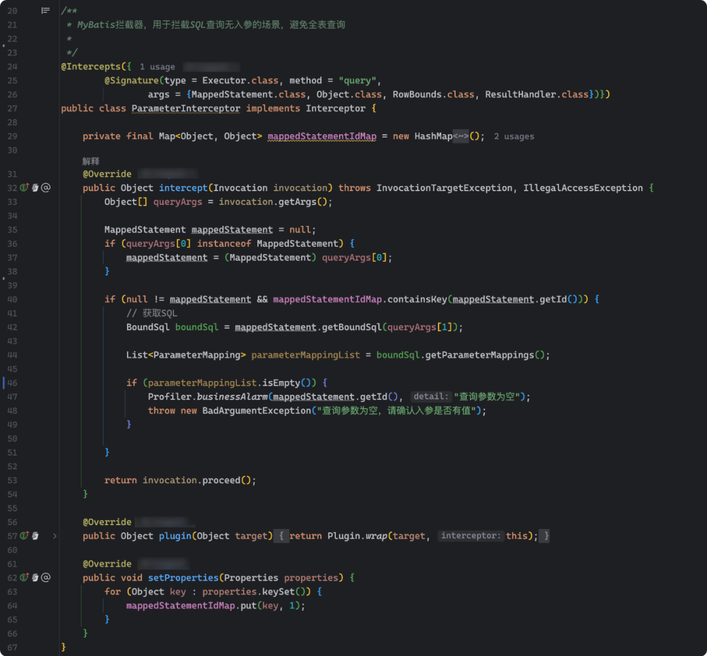Click the @Intercepts annotation
707x656 pixels.
(x=91, y=67)
